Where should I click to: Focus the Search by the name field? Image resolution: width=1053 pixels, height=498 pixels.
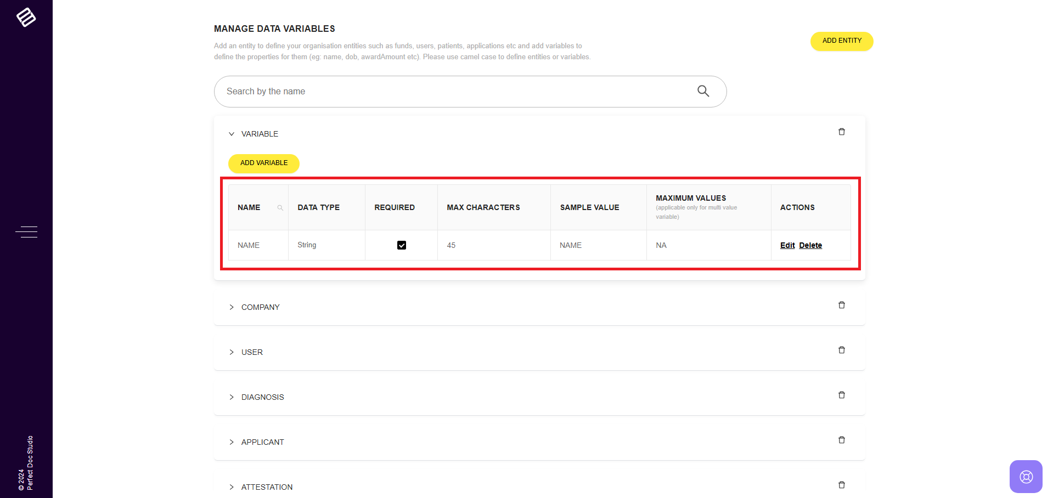[x=455, y=92]
